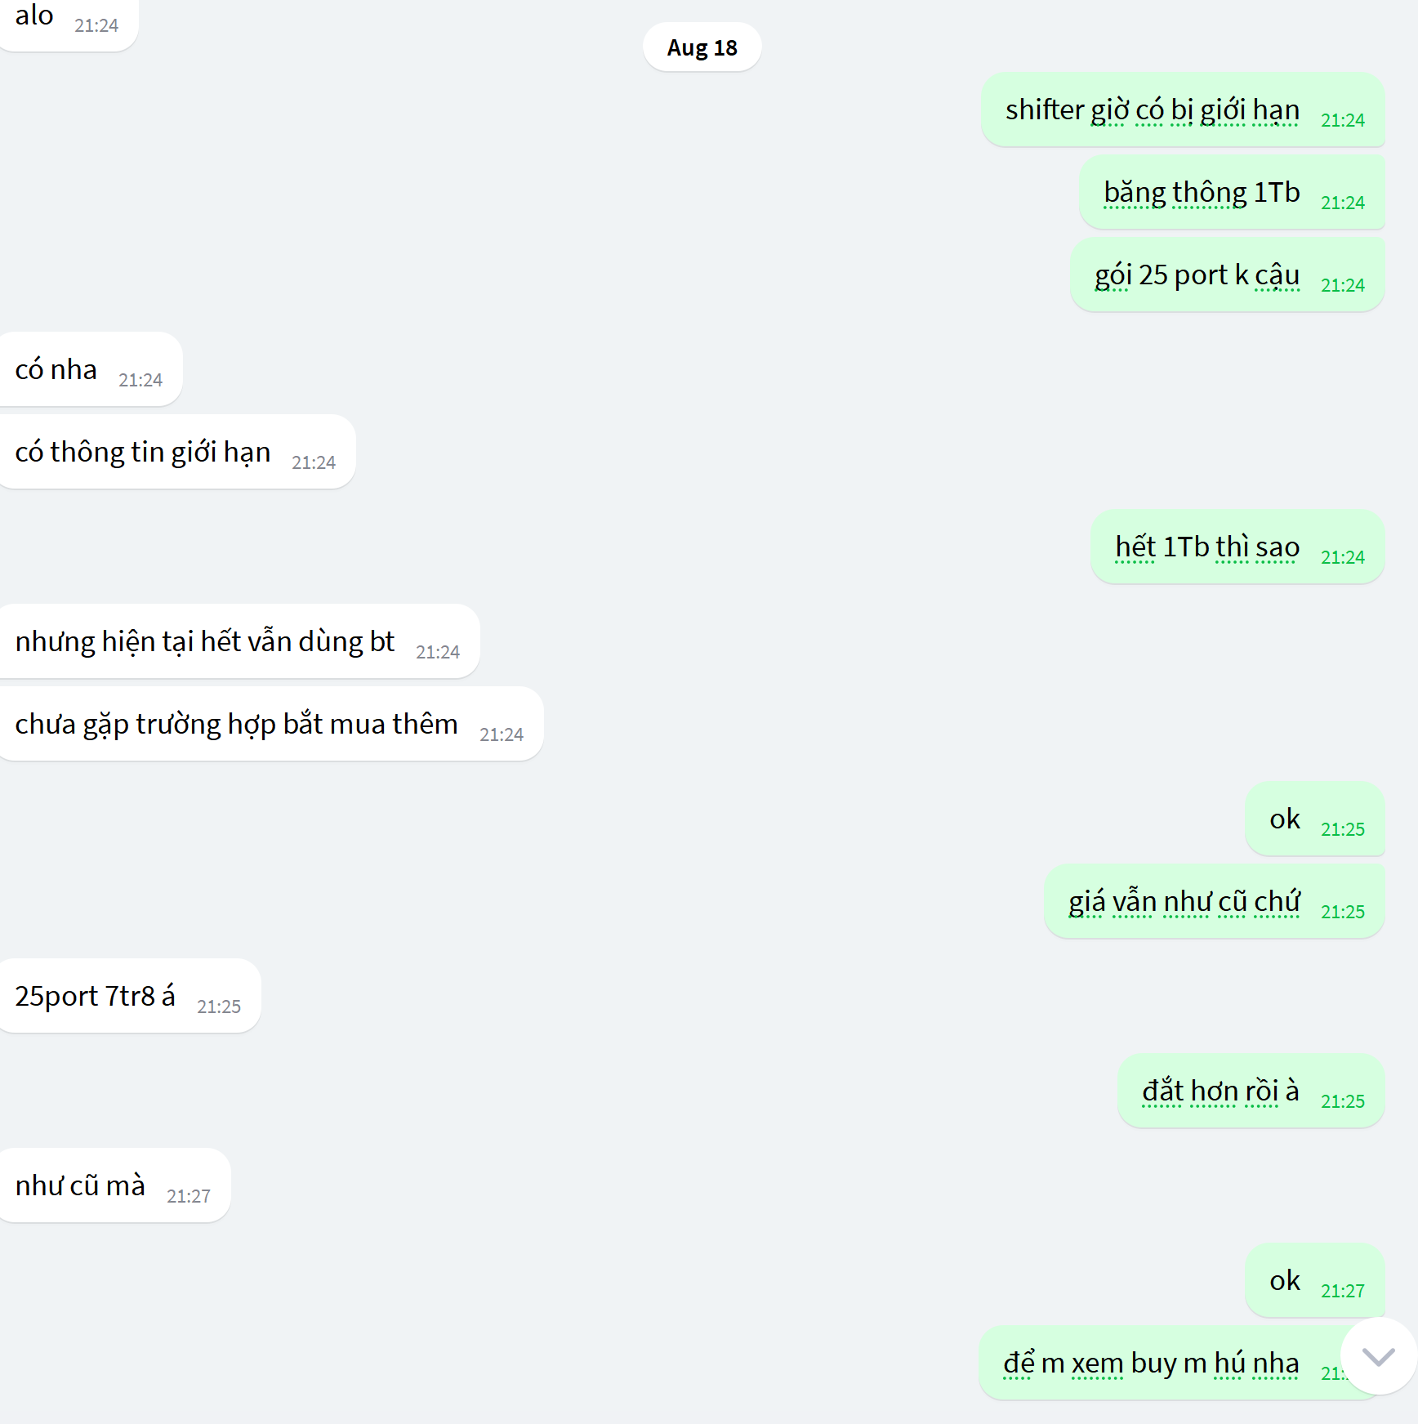
Task: Click the 'đắt hơn rồi à' message
Action: coord(1251,1091)
